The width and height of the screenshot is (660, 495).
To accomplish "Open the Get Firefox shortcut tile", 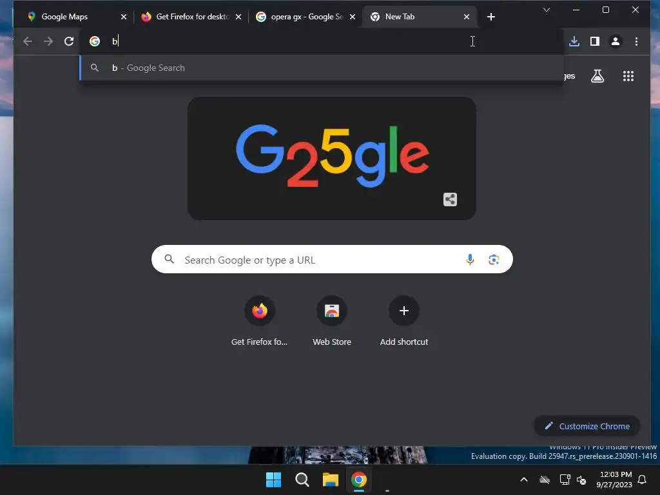I will (259, 321).
